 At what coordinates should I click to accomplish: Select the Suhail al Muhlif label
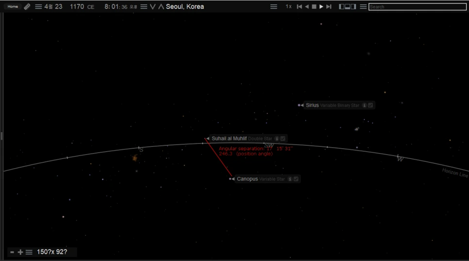[x=229, y=139]
